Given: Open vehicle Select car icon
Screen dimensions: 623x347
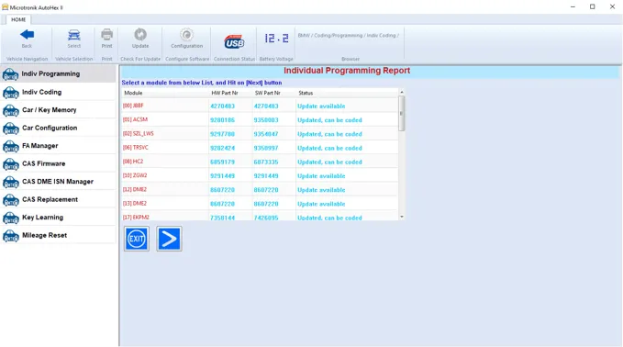Looking at the screenshot, I should coord(74,35).
